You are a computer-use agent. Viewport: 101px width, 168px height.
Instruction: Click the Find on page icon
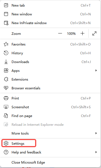pyautogui.click(x=6, y=116)
